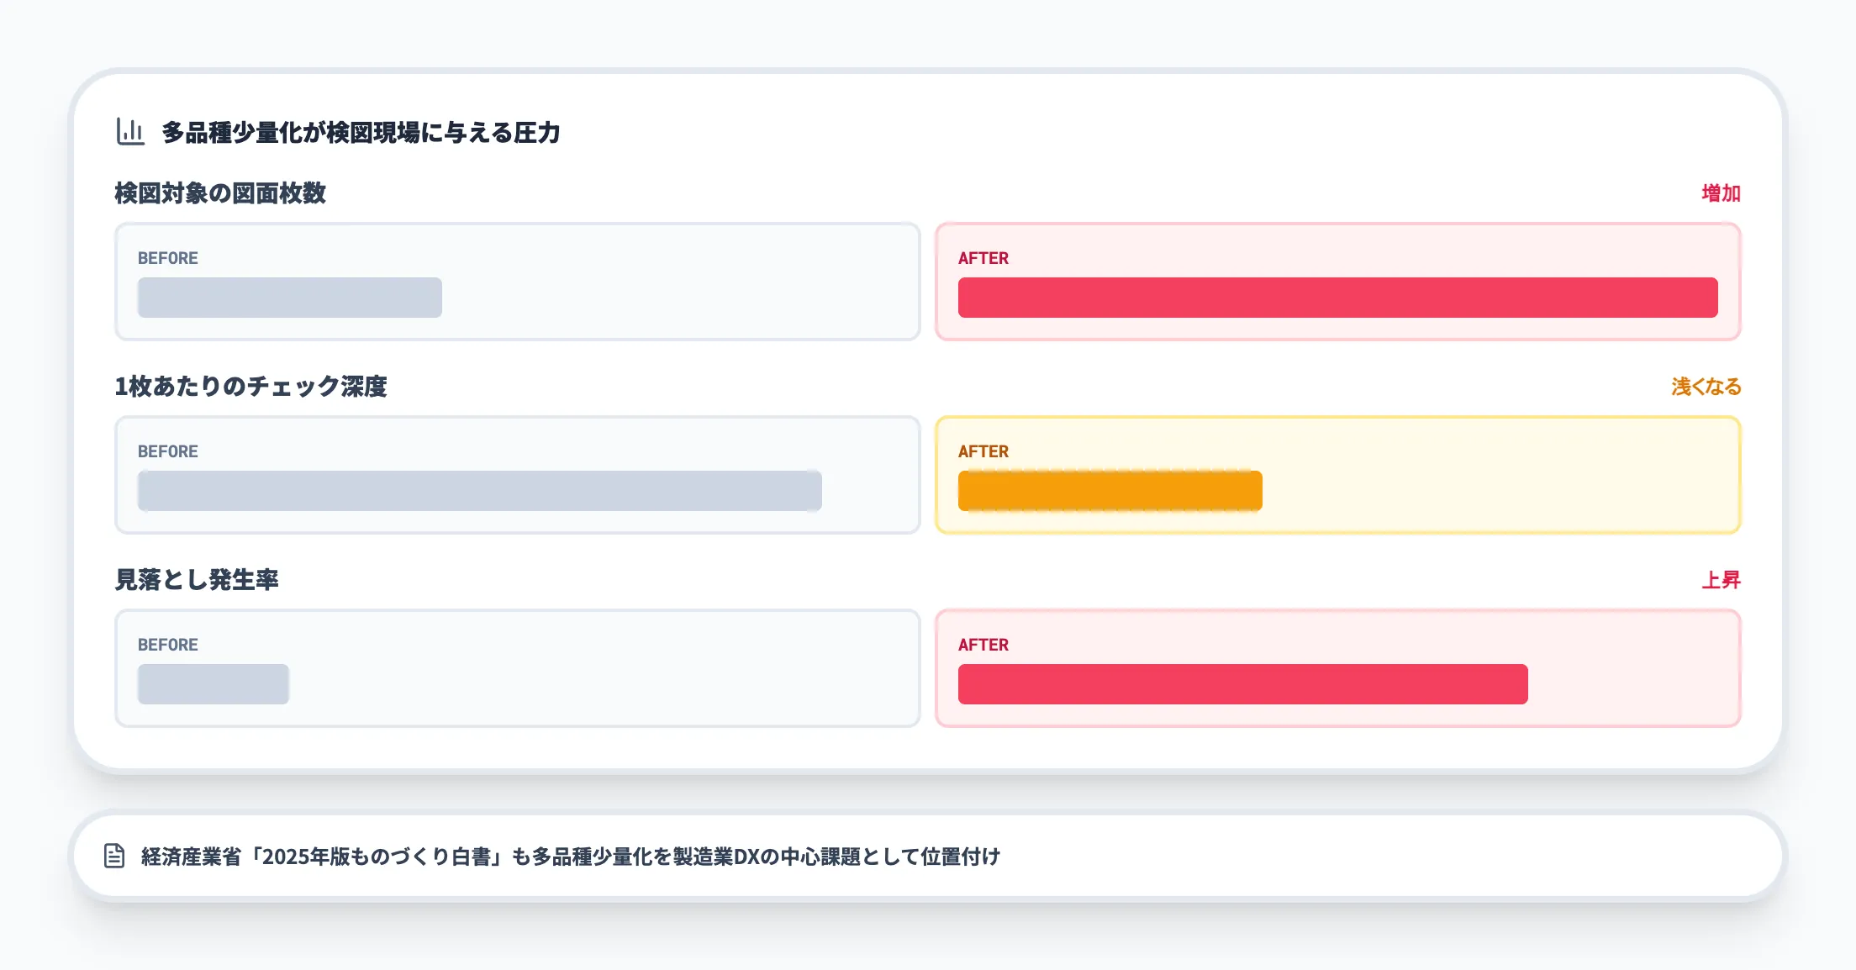Click the gray BEFORE bar under 1枚あたりのチェック深度
The width and height of the screenshot is (1856, 970).
479,491
